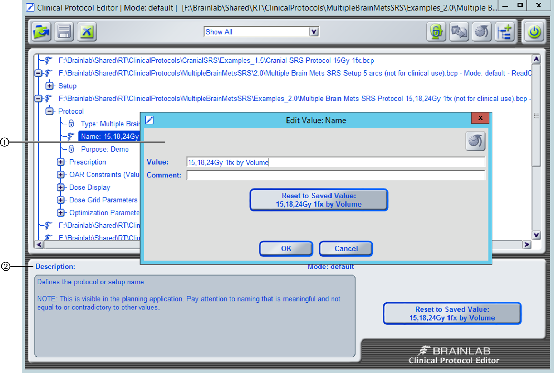Close the Edit Value: Name dialog

point(480,118)
